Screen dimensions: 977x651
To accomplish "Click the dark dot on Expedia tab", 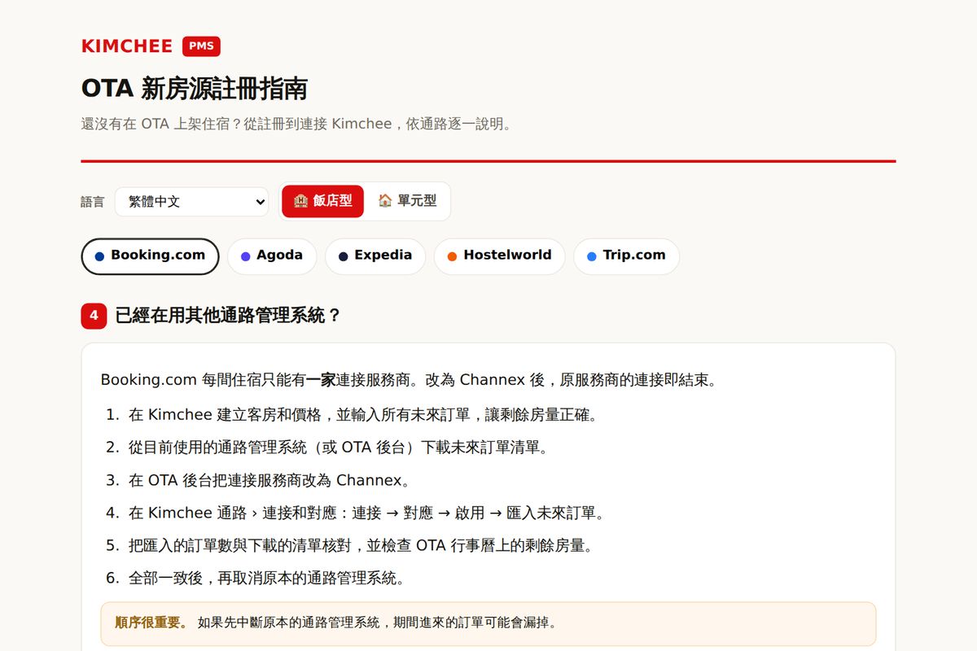I will click(x=343, y=256).
